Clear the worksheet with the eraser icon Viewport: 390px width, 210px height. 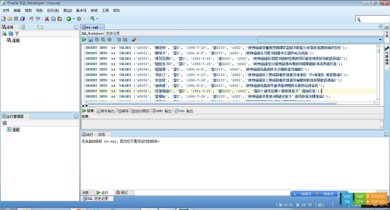pos(134,40)
